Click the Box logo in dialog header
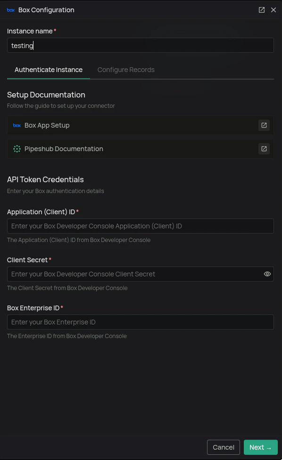 [x=11, y=10]
